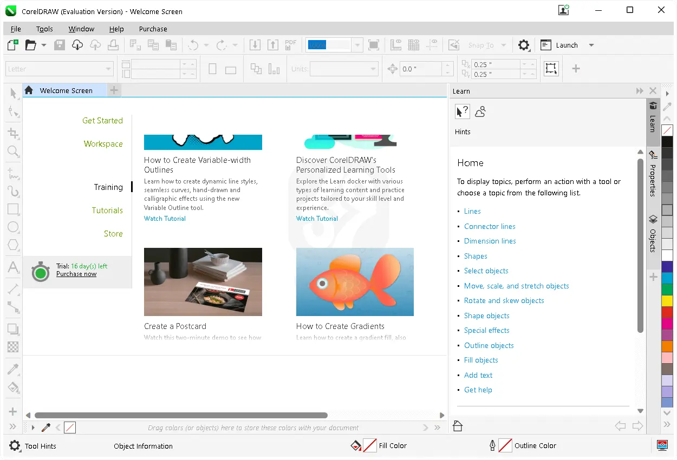Image resolution: width=677 pixels, height=460 pixels.
Task: Select the Ellipse tool in toolbox
Action: click(14, 227)
